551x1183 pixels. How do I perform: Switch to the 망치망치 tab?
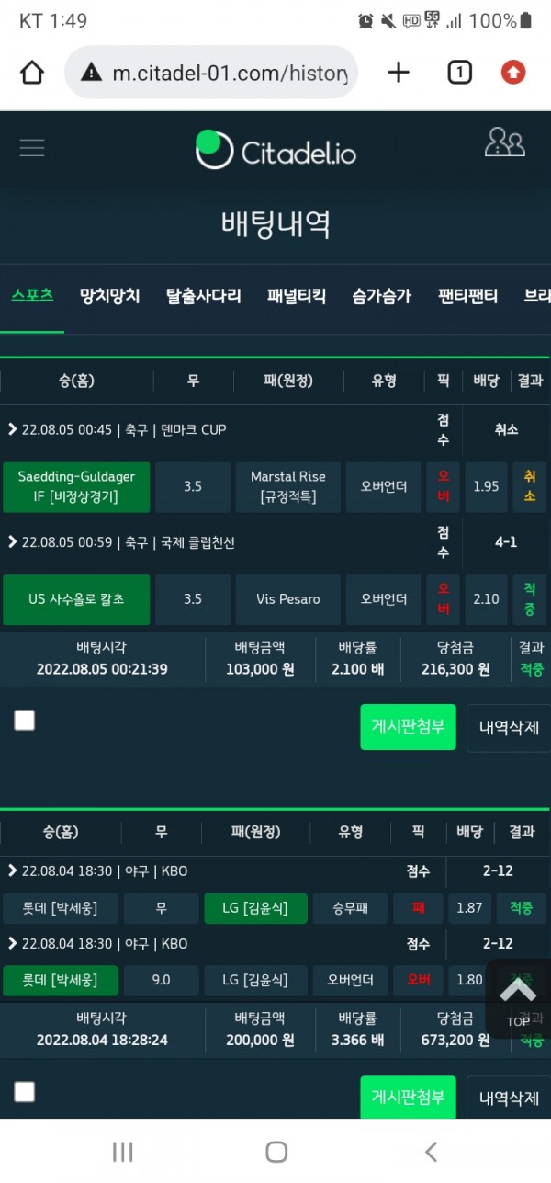(x=110, y=296)
